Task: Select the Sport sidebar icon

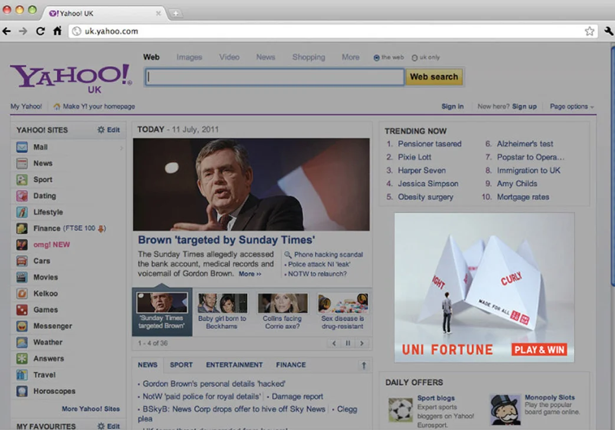Action: 22,180
